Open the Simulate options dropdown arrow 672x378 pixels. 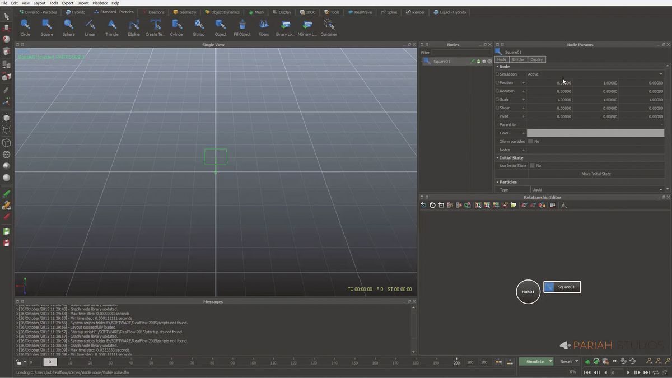550,362
